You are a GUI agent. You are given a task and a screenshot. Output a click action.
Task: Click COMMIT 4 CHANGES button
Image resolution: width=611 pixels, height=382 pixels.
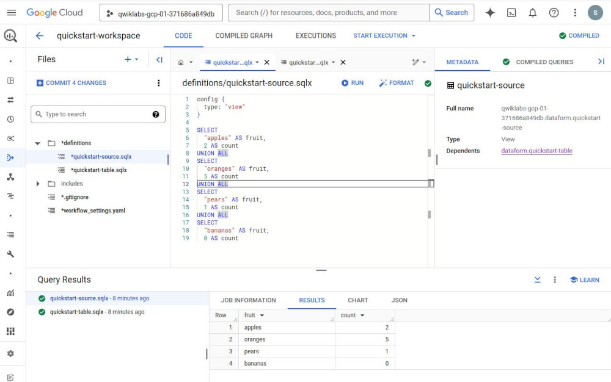[x=71, y=83]
